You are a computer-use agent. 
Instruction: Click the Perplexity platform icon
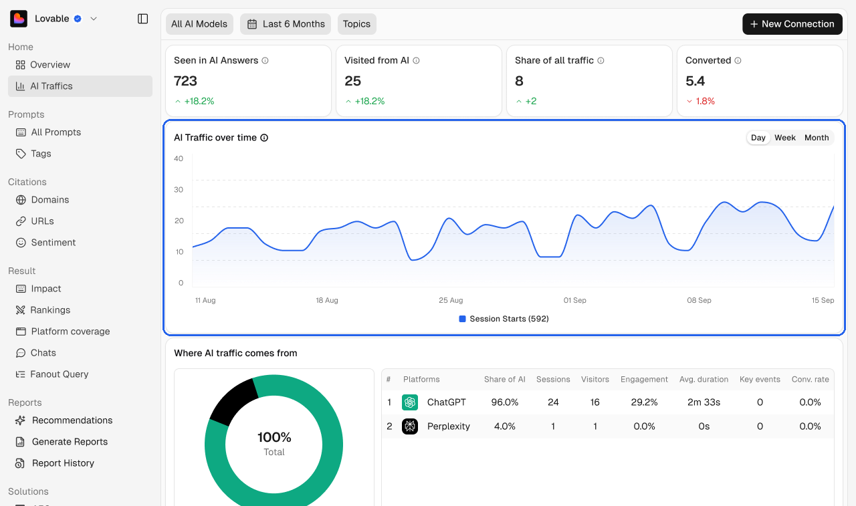tap(410, 426)
